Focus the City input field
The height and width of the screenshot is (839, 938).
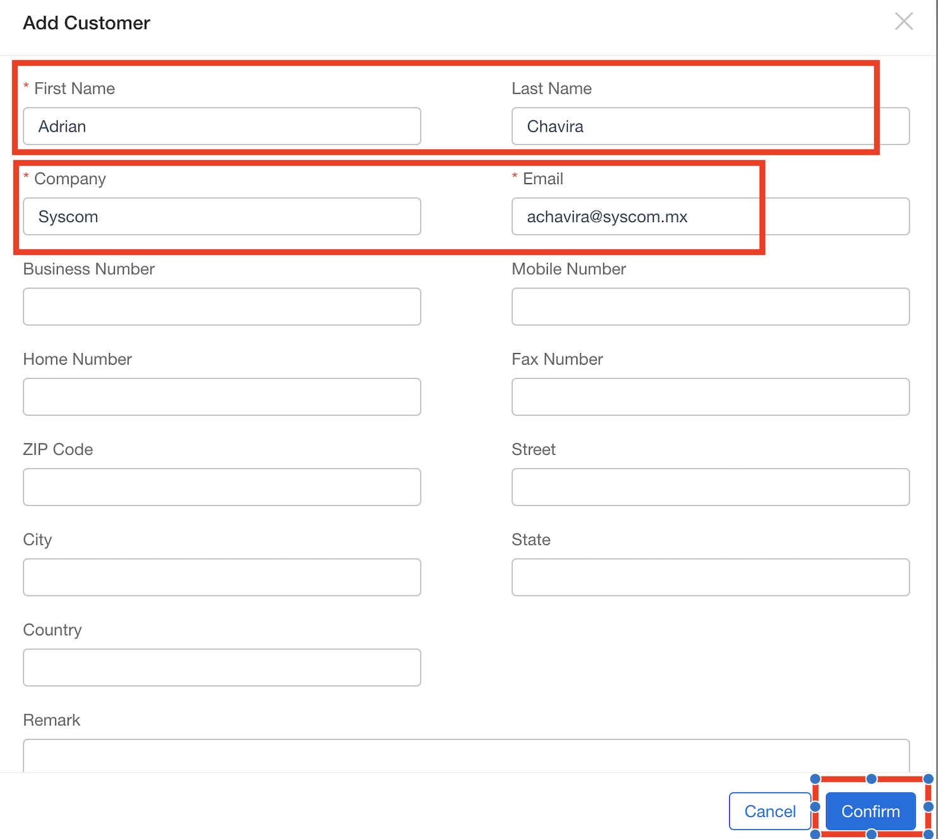pos(222,577)
